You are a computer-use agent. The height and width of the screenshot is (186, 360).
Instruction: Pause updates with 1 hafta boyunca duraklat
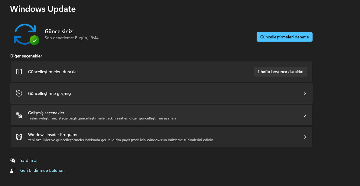281,72
